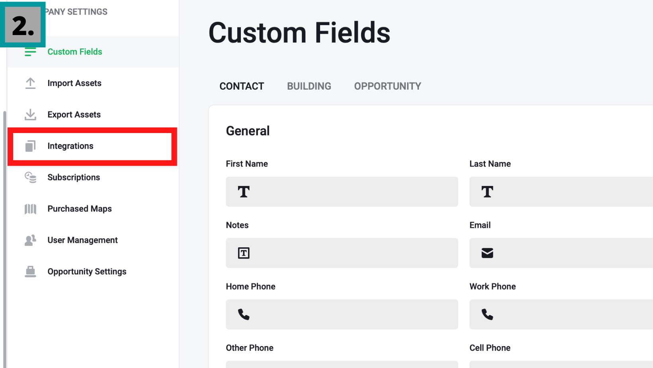Image resolution: width=653 pixels, height=368 pixels.
Task: Select the Home Phone field
Action: 342,314
